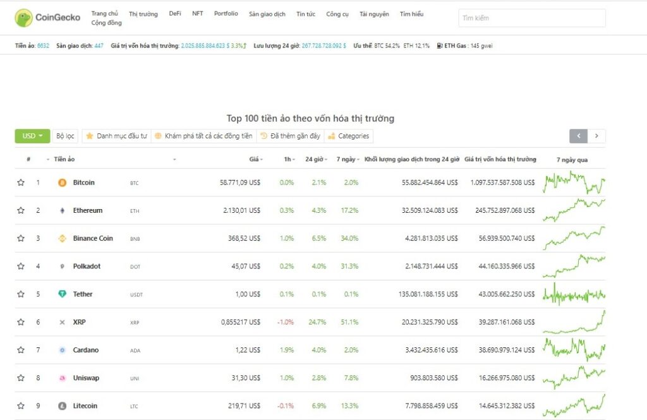Open the Thị trường menu
This screenshot has width=647, height=420.
click(143, 14)
